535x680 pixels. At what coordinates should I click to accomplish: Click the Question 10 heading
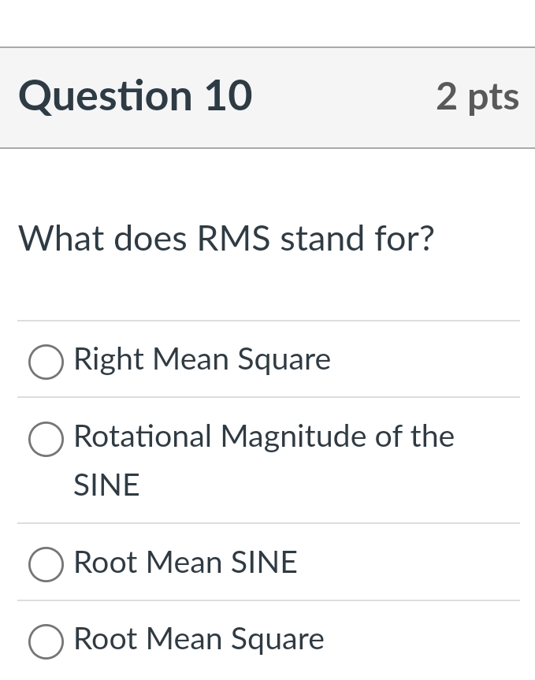[x=135, y=96]
